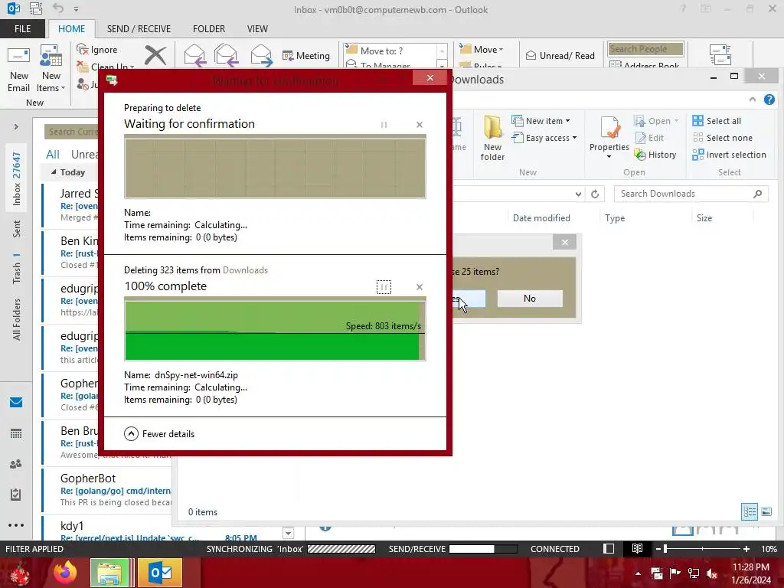
Task: Click the New Email icon in Outlook
Action: tap(18, 70)
